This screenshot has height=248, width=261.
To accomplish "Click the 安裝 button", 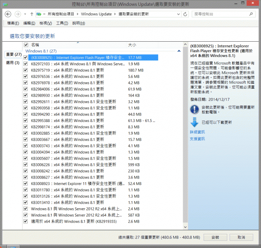I will pyautogui.click(x=215, y=238).
